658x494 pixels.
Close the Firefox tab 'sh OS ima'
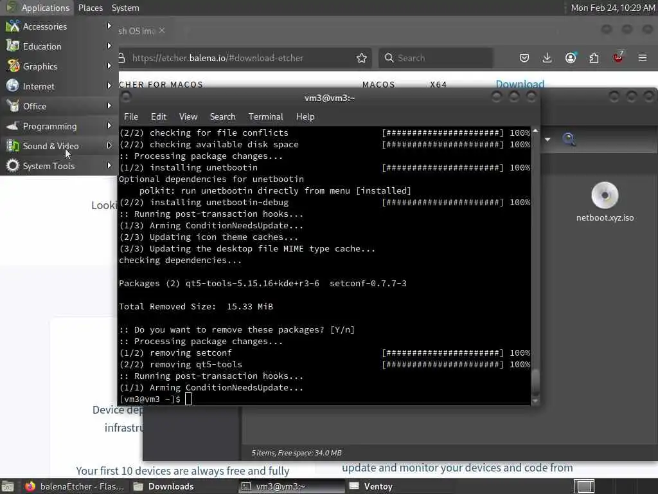point(162,30)
